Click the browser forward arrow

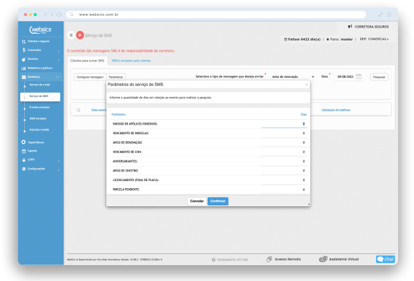[x=52, y=14]
